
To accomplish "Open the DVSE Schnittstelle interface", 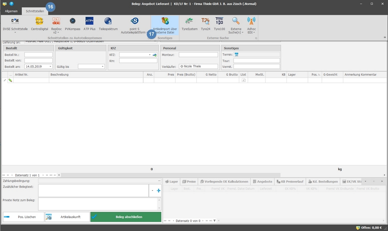I will (15, 25).
